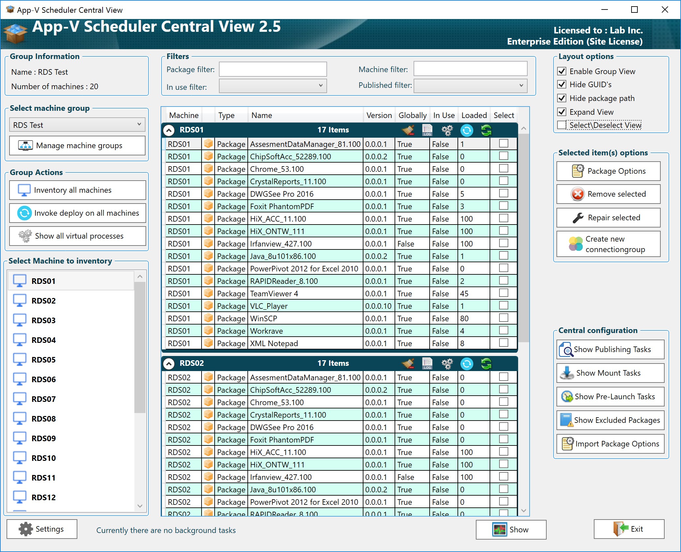Select RDS05 in the machine inventory list
Image resolution: width=681 pixels, height=552 pixels.
(44, 360)
